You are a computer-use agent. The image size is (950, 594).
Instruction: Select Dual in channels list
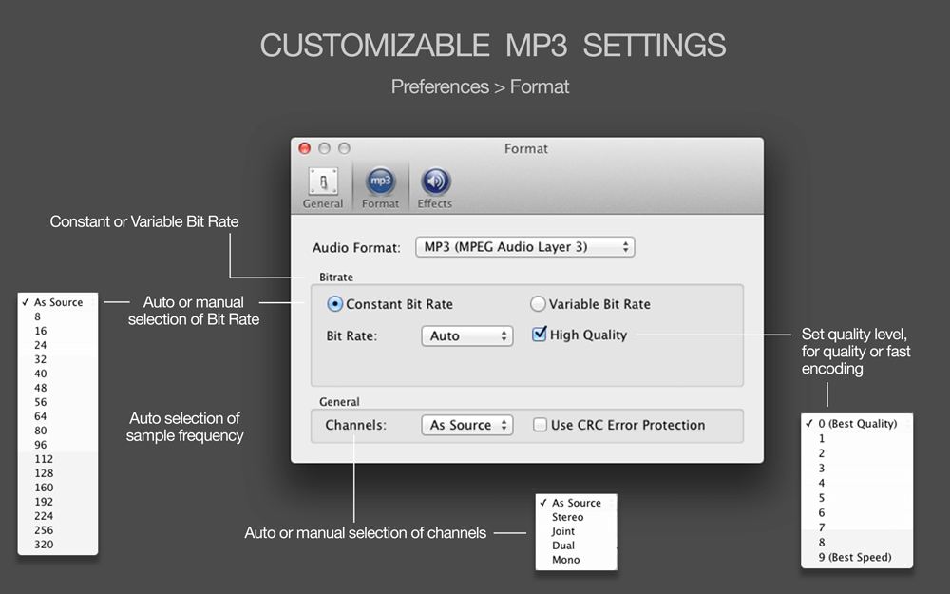click(577, 546)
